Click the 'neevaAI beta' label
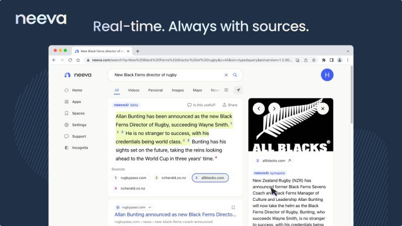The height and width of the screenshot is (226, 402). (126, 105)
